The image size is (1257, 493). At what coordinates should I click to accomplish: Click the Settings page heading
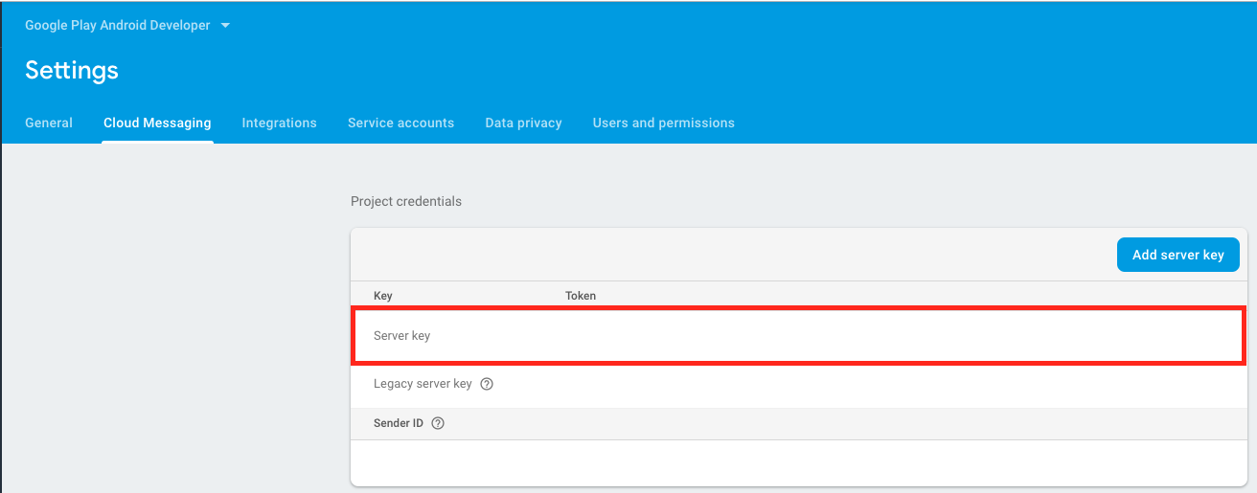[72, 70]
